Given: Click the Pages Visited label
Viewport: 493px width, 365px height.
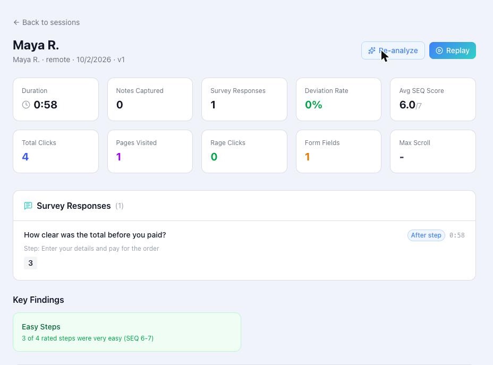Looking at the screenshot, I should [136, 143].
